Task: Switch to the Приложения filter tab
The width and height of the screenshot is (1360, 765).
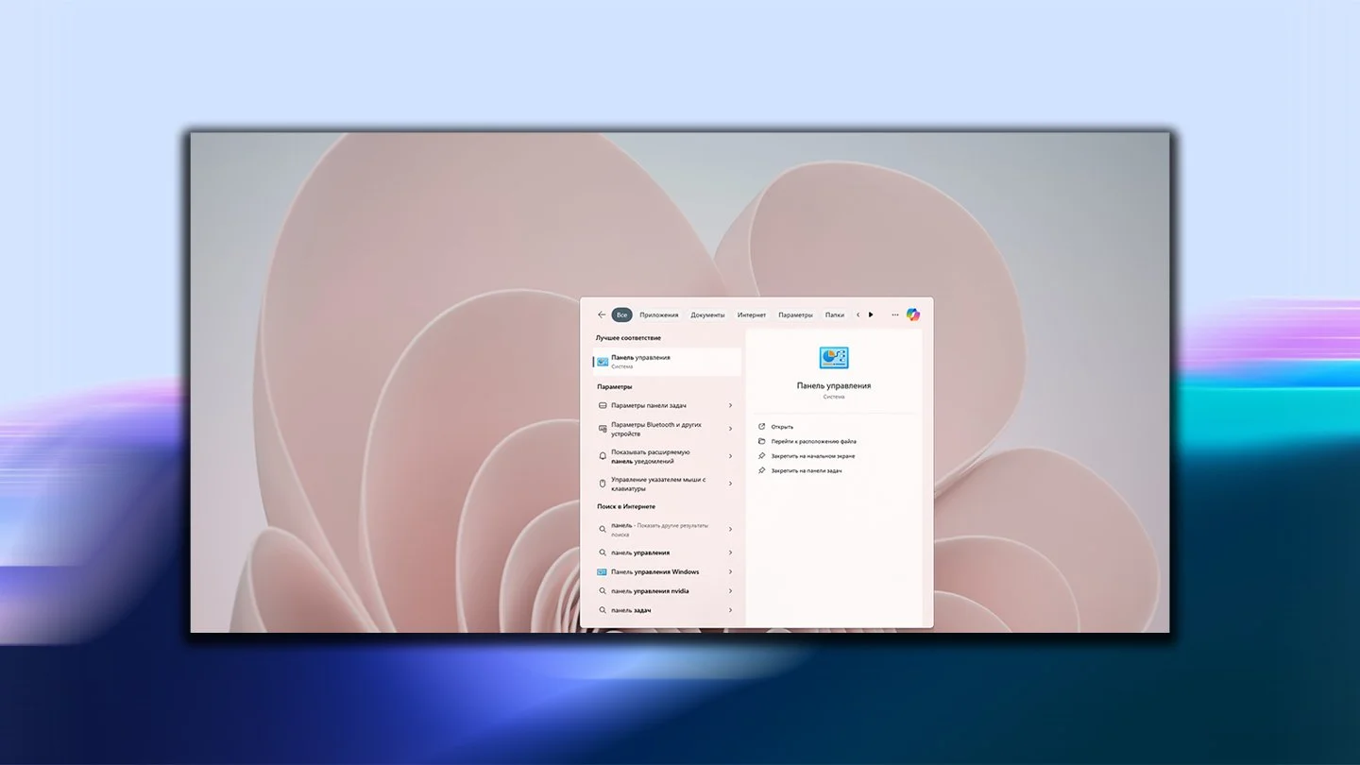Action: (659, 314)
